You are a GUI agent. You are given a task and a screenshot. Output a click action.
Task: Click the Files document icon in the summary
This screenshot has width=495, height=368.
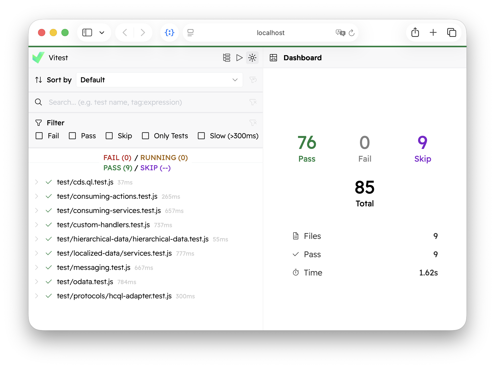pyautogui.click(x=295, y=236)
